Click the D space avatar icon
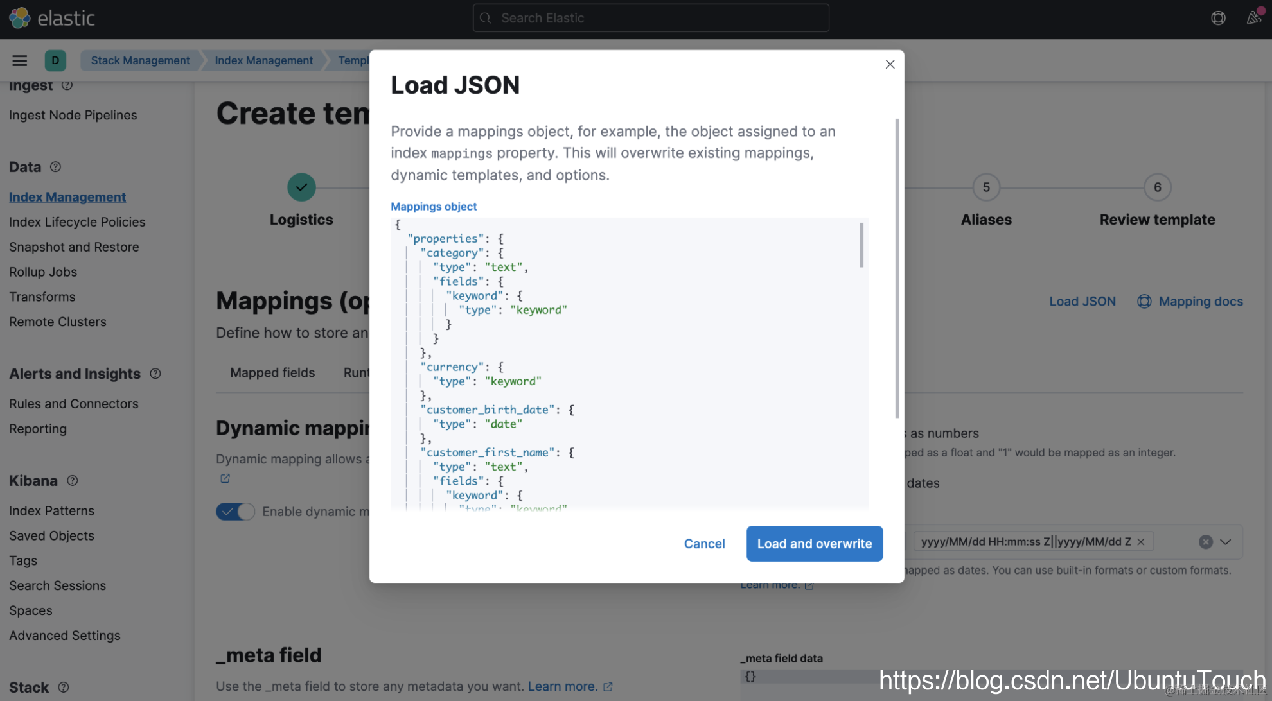This screenshot has width=1272, height=701. (x=55, y=60)
